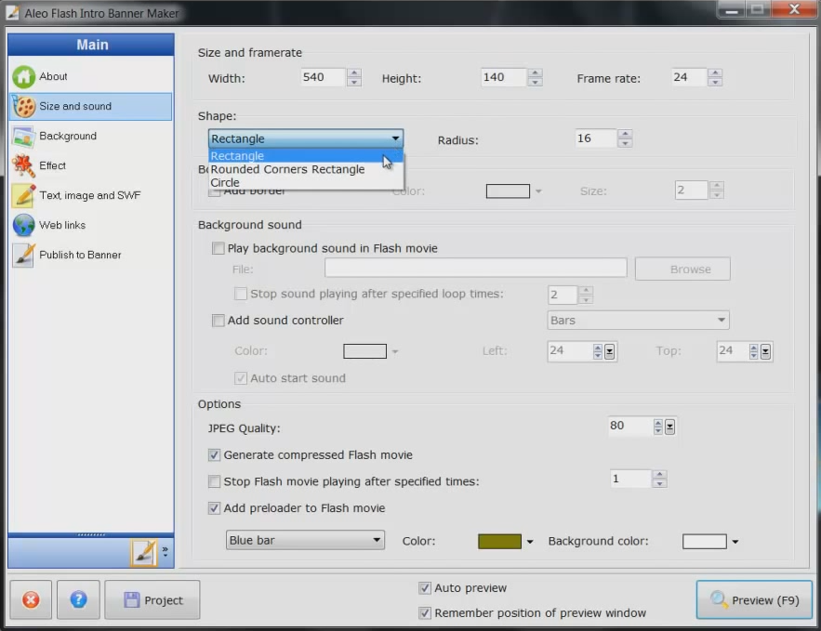Click the red cancel icon button
The height and width of the screenshot is (631, 821).
click(31, 599)
